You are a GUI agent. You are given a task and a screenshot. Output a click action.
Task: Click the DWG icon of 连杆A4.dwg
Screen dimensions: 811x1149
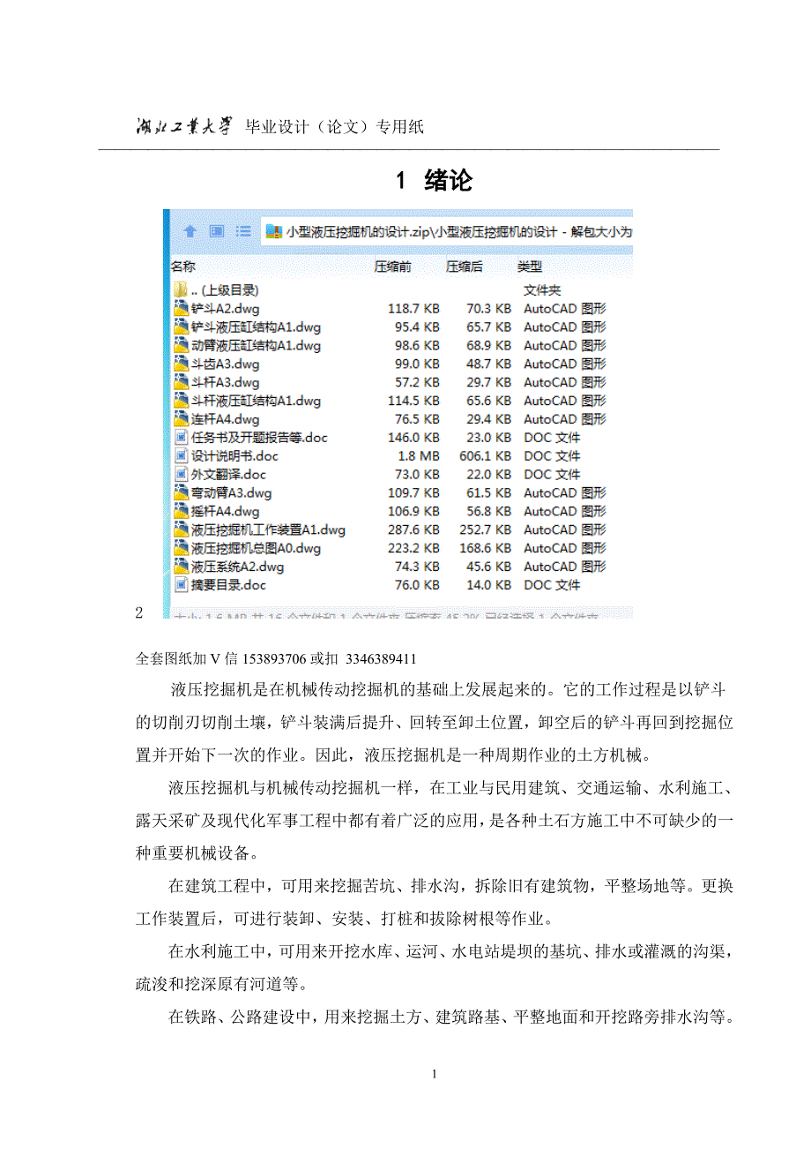pyautogui.click(x=182, y=419)
